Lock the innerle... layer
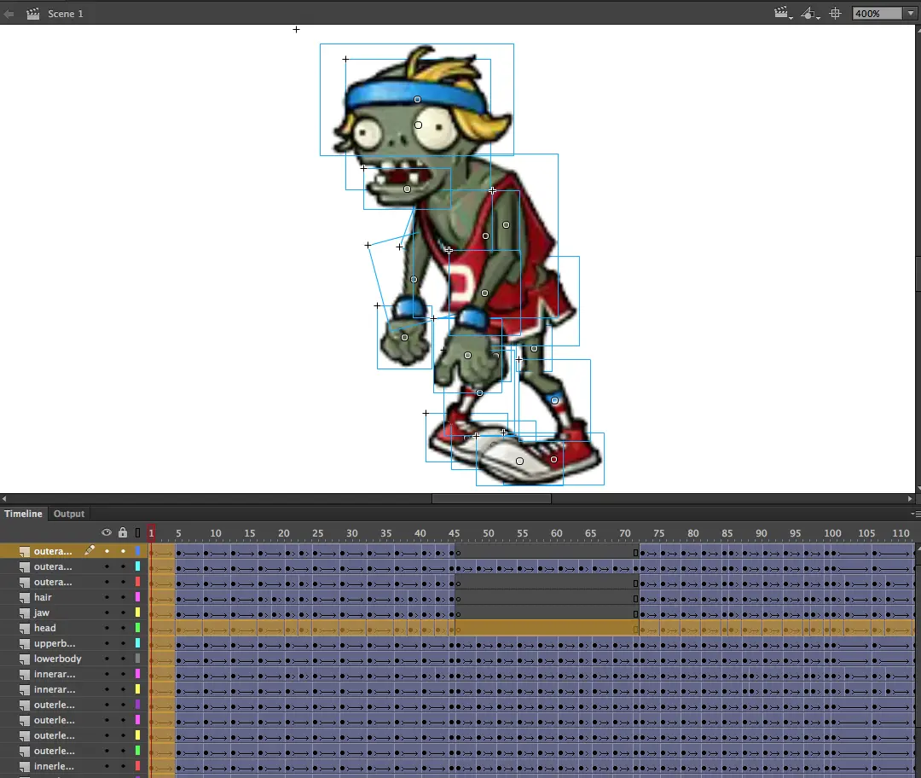 tap(123, 766)
